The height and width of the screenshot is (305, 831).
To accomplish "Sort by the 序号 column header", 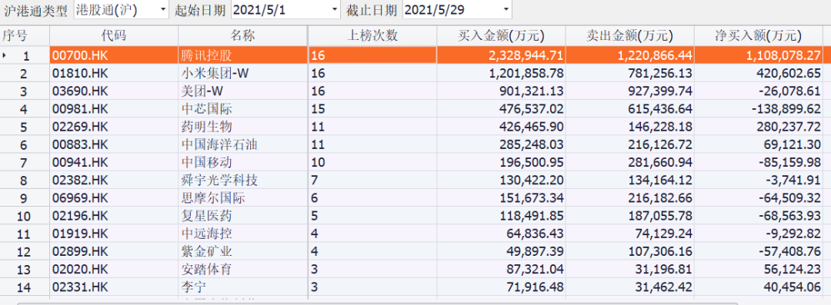I will 25,36.
